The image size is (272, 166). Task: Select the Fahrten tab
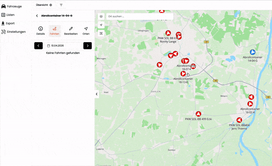coord(54,31)
